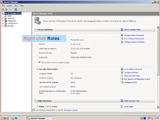Click the Features tree node icon
This screenshot has width=160, height=120.
[x=6, y=18]
